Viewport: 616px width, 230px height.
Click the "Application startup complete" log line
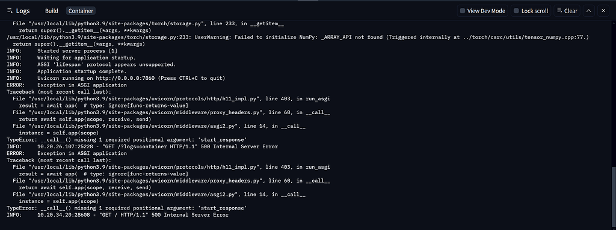(66, 71)
